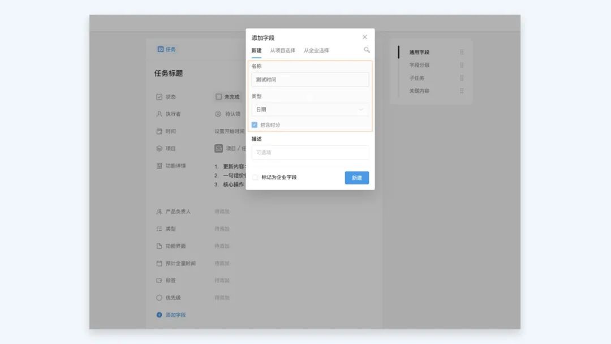
Task: Click the drag handle beside 关联内容
Action: tap(462, 91)
